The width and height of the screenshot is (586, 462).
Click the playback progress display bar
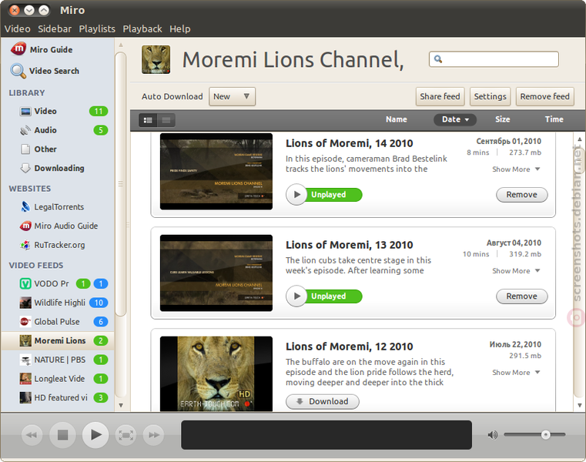click(x=326, y=435)
